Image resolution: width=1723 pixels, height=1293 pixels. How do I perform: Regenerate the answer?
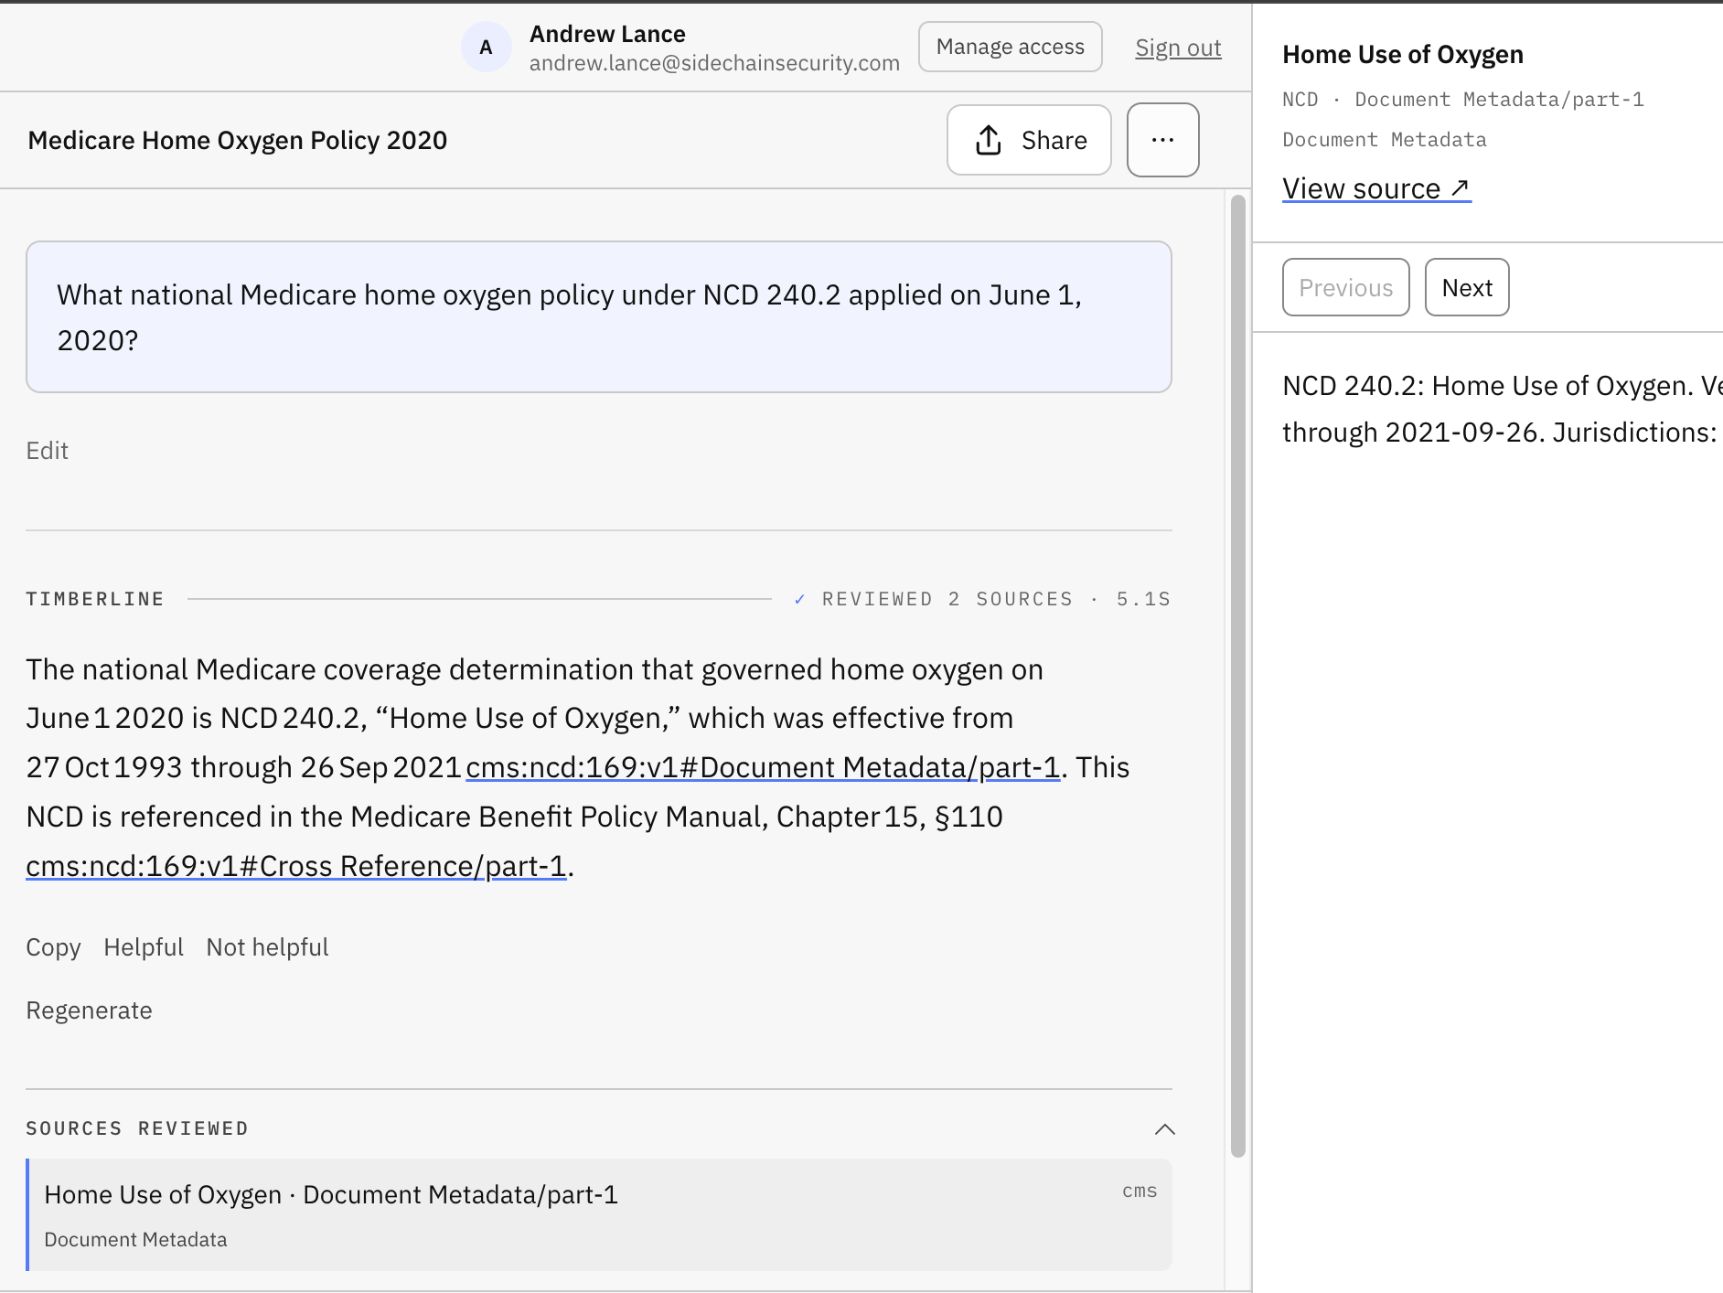(x=89, y=1010)
